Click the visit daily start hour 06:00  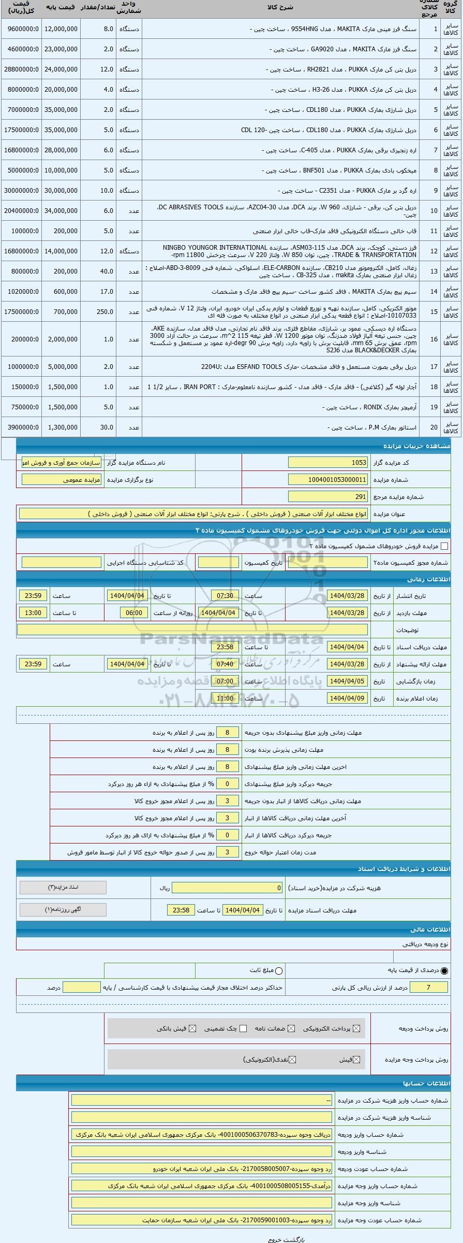point(134,612)
